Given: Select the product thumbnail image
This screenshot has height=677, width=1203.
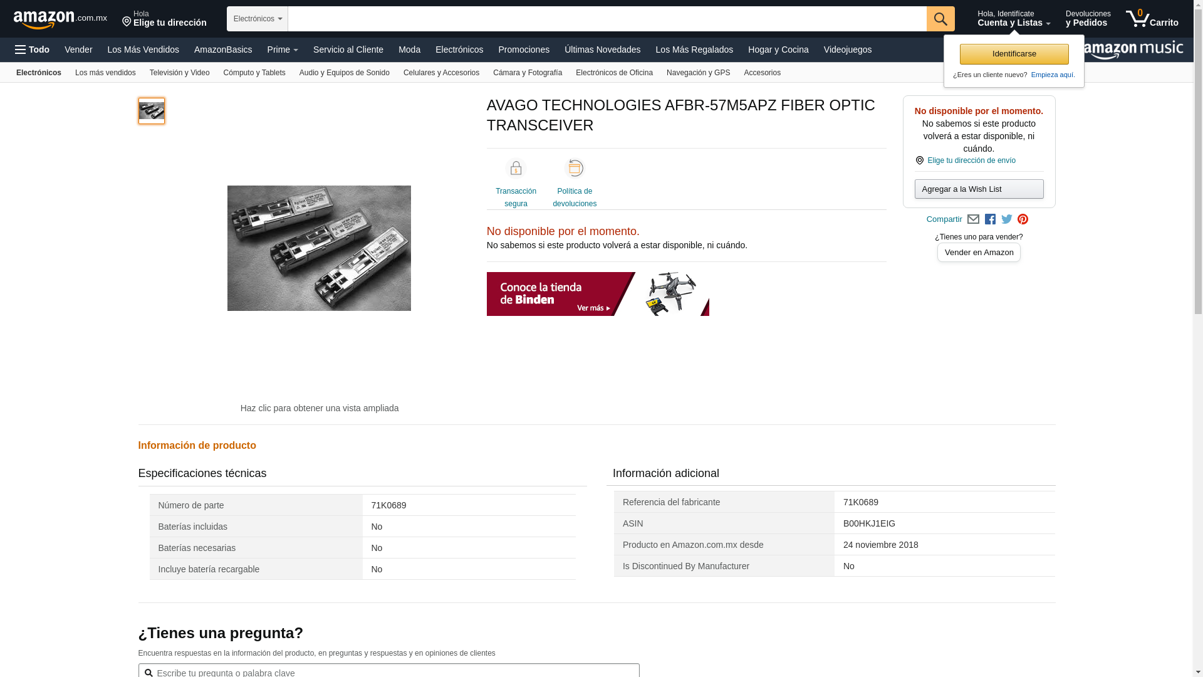Looking at the screenshot, I should tap(152, 111).
